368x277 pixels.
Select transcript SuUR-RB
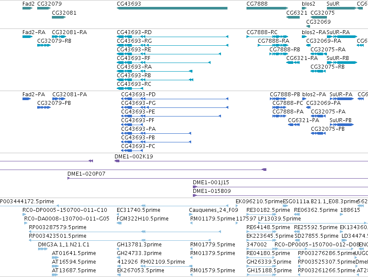click(342, 63)
